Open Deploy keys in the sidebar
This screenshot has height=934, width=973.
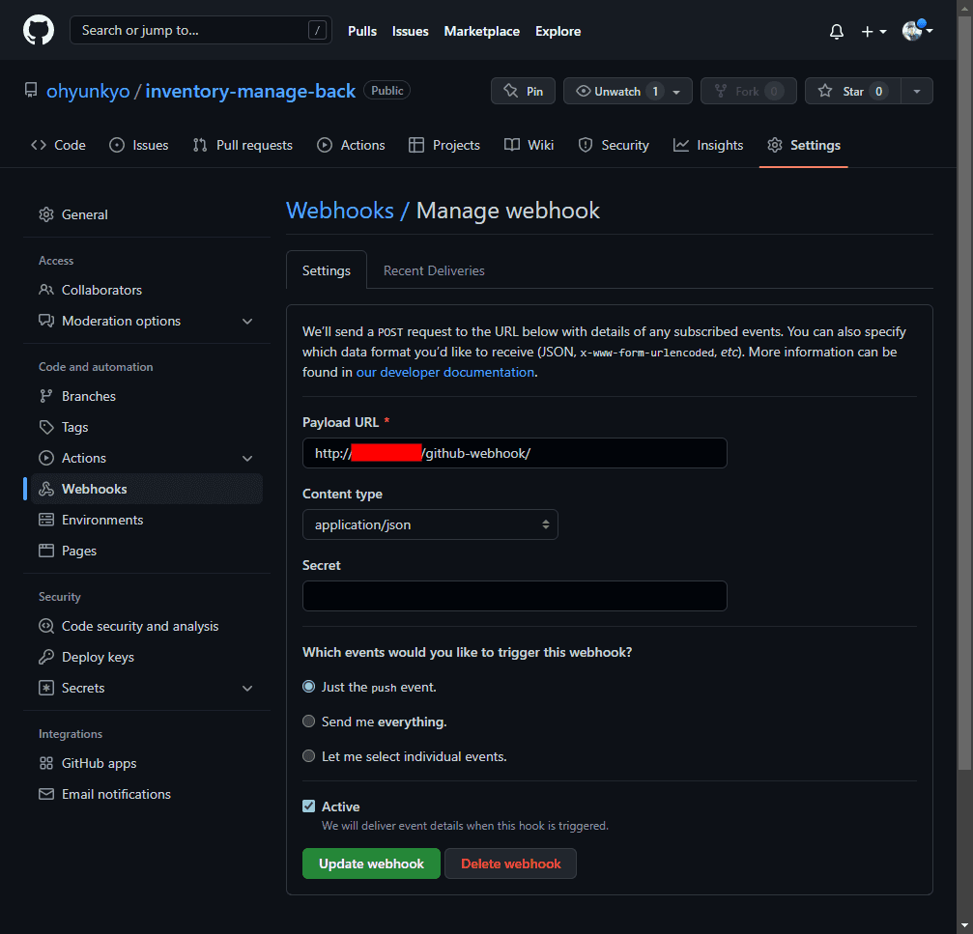[x=147, y=657]
